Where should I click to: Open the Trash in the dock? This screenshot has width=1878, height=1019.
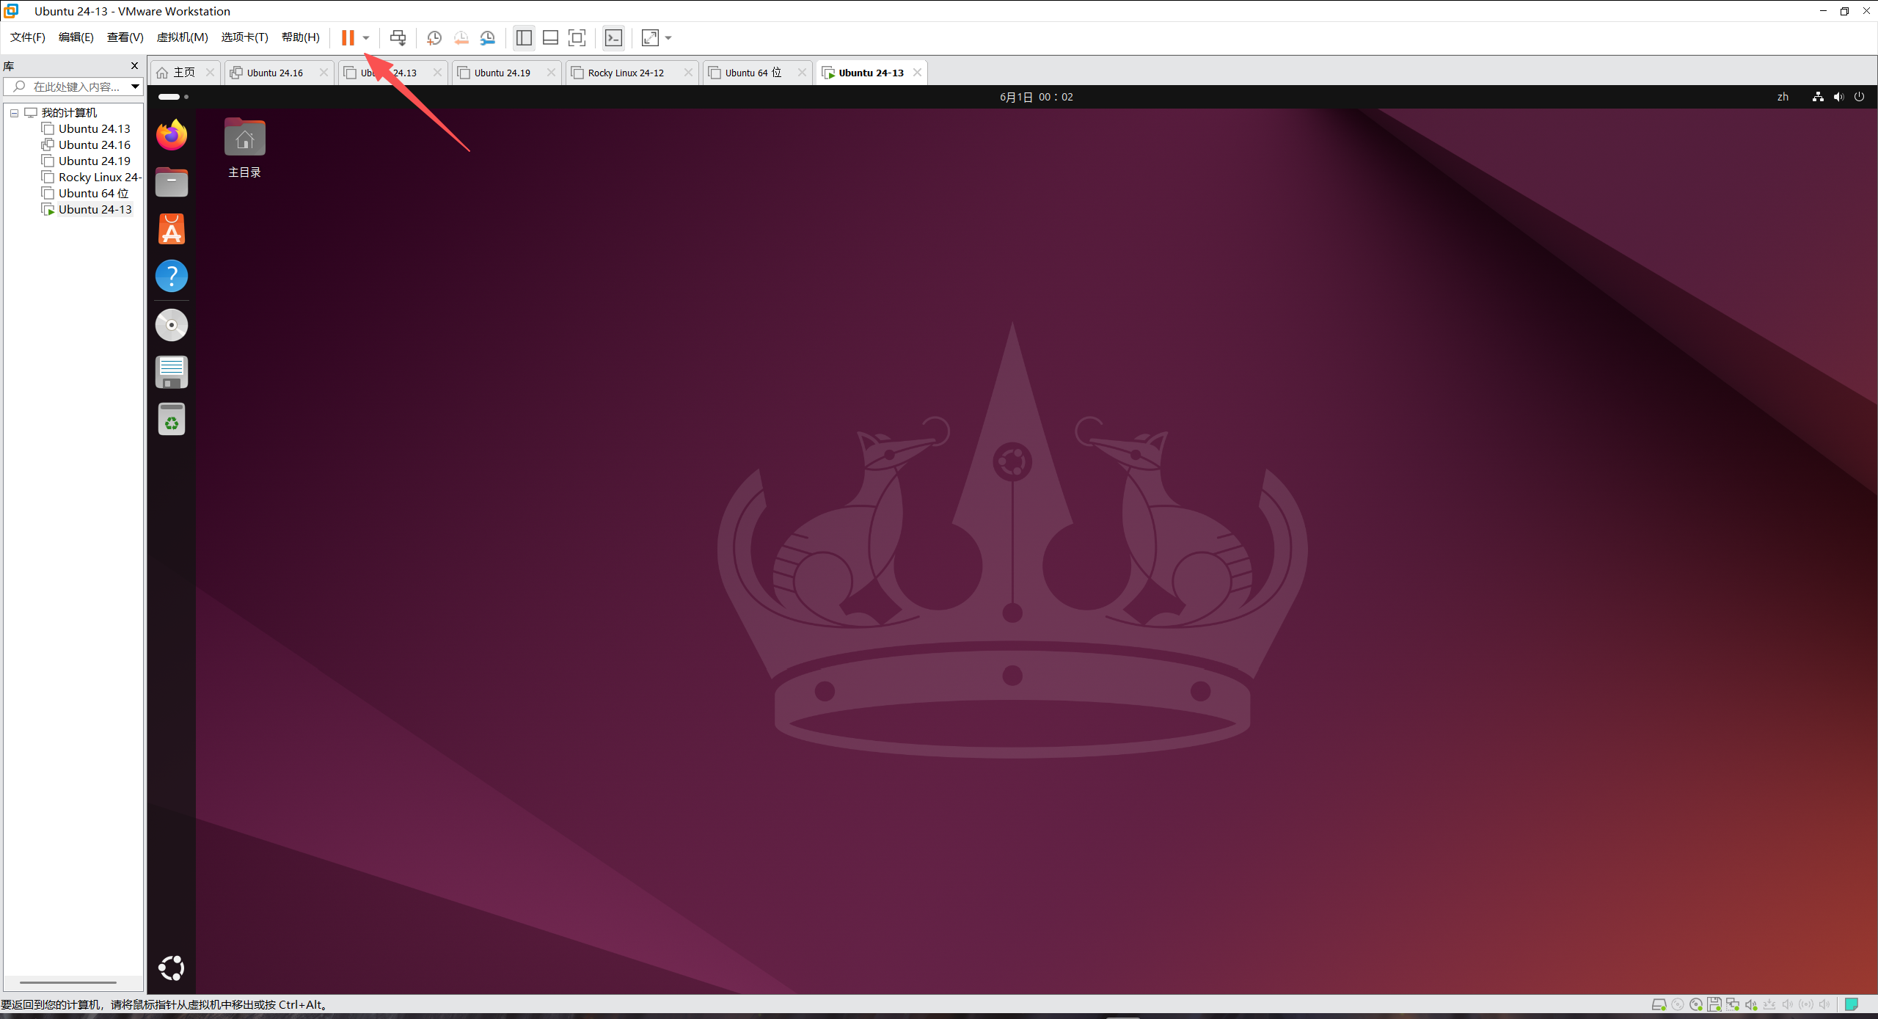coord(172,419)
